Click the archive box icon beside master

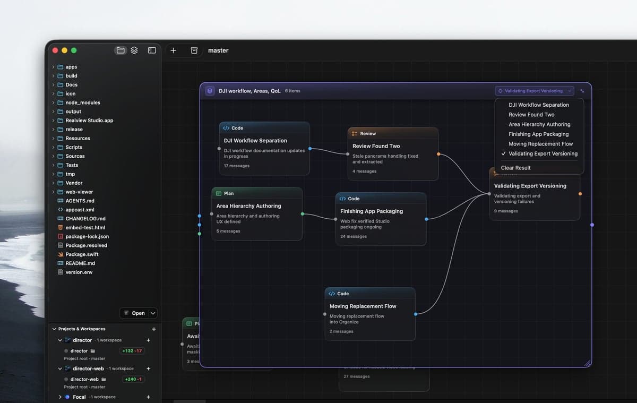[x=194, y=50]
